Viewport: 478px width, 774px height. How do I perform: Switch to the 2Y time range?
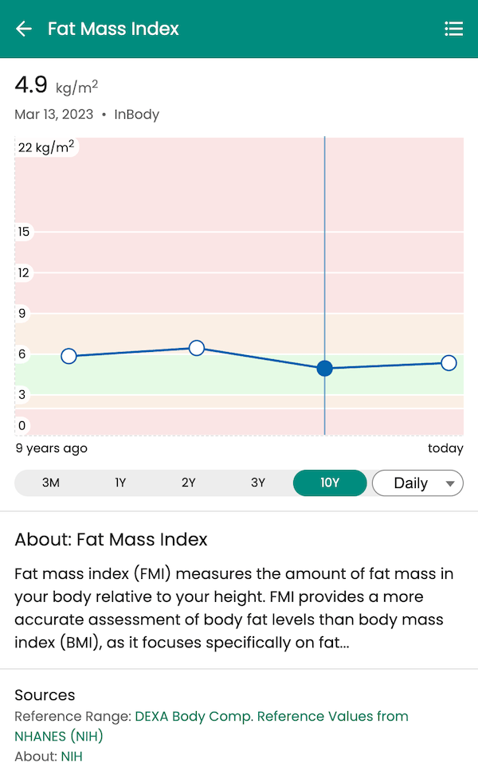[x=190, y=483]
